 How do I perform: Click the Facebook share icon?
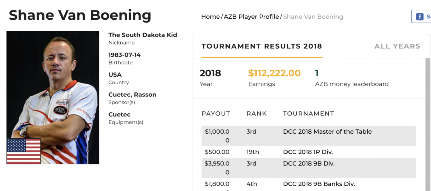pos(420,17)
